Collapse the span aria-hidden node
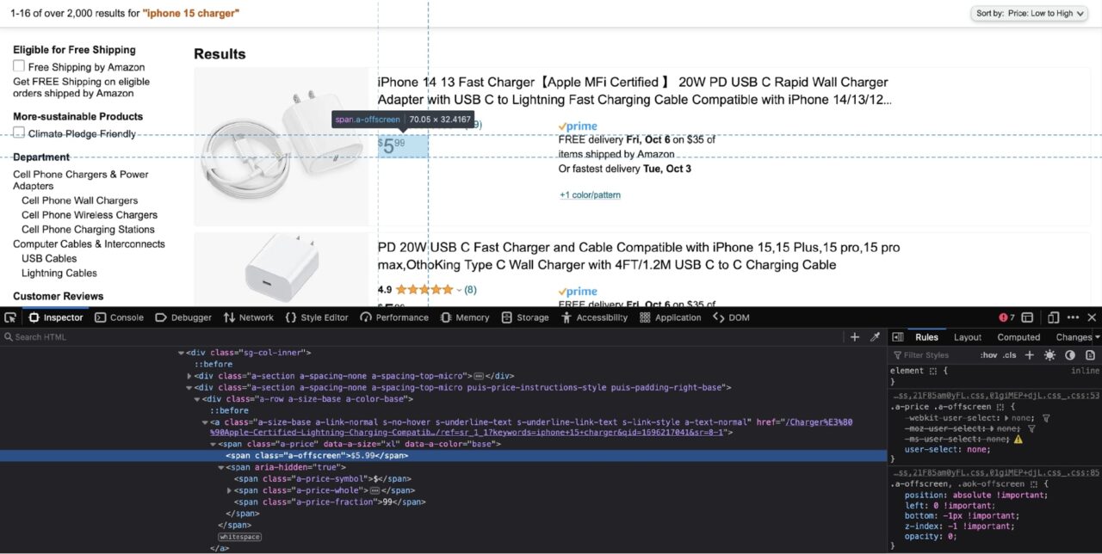This screenshot has width=1102, height=554. (220, 467)
